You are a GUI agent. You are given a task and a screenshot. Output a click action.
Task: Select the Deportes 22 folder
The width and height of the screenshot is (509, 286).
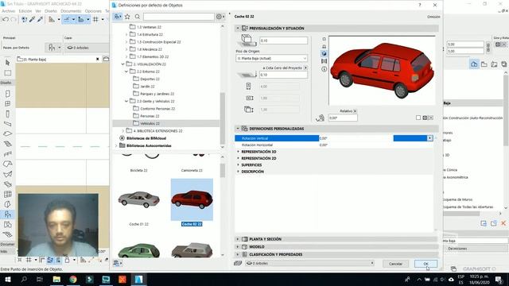(x=150, y=79)
